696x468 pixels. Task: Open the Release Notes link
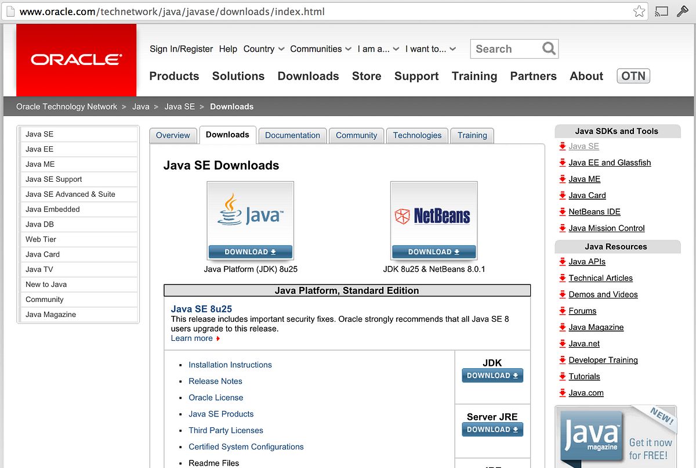pyautogui.click(x=215, y=381)
